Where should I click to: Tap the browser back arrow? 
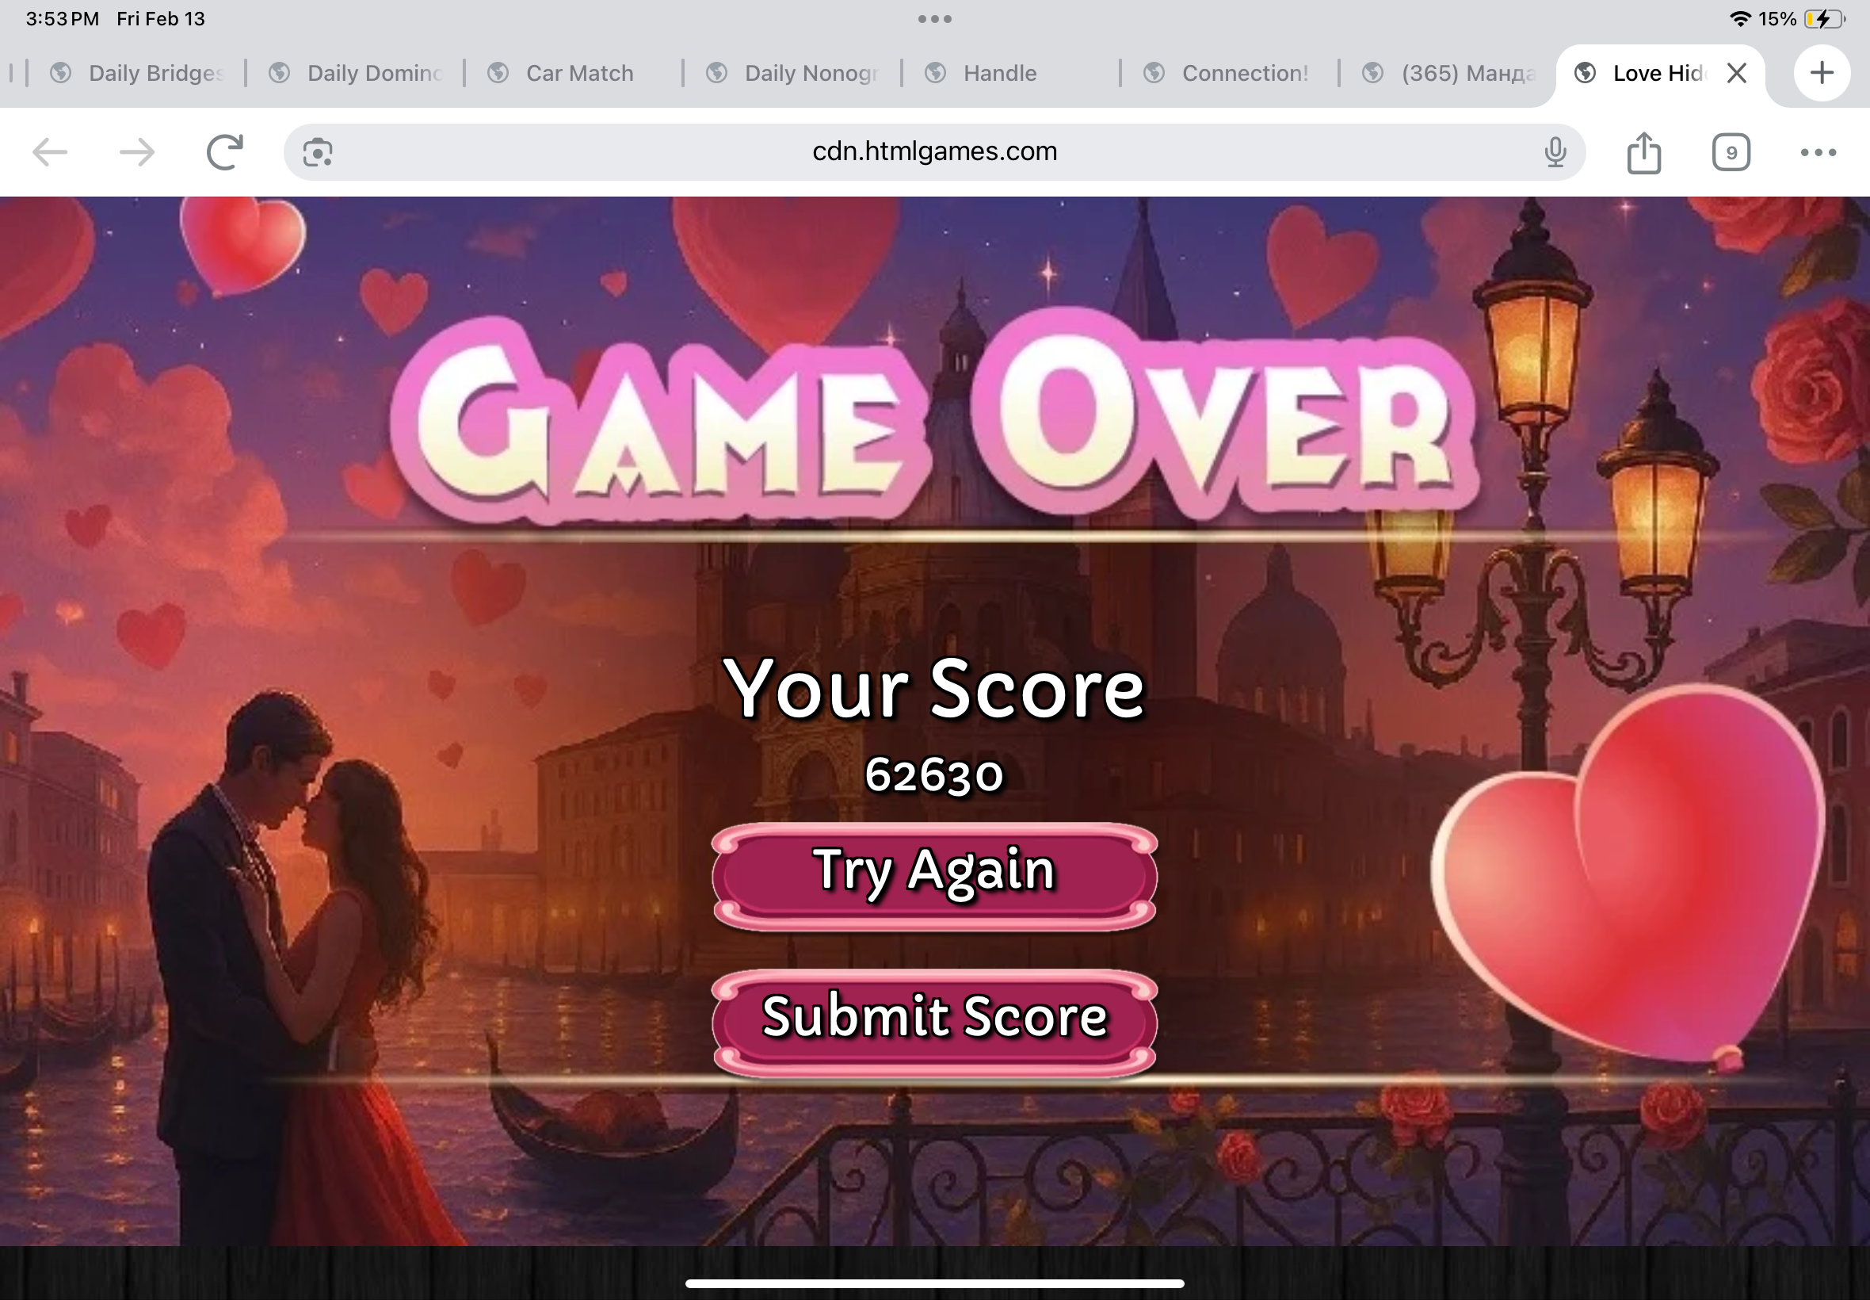pos(50,152)
